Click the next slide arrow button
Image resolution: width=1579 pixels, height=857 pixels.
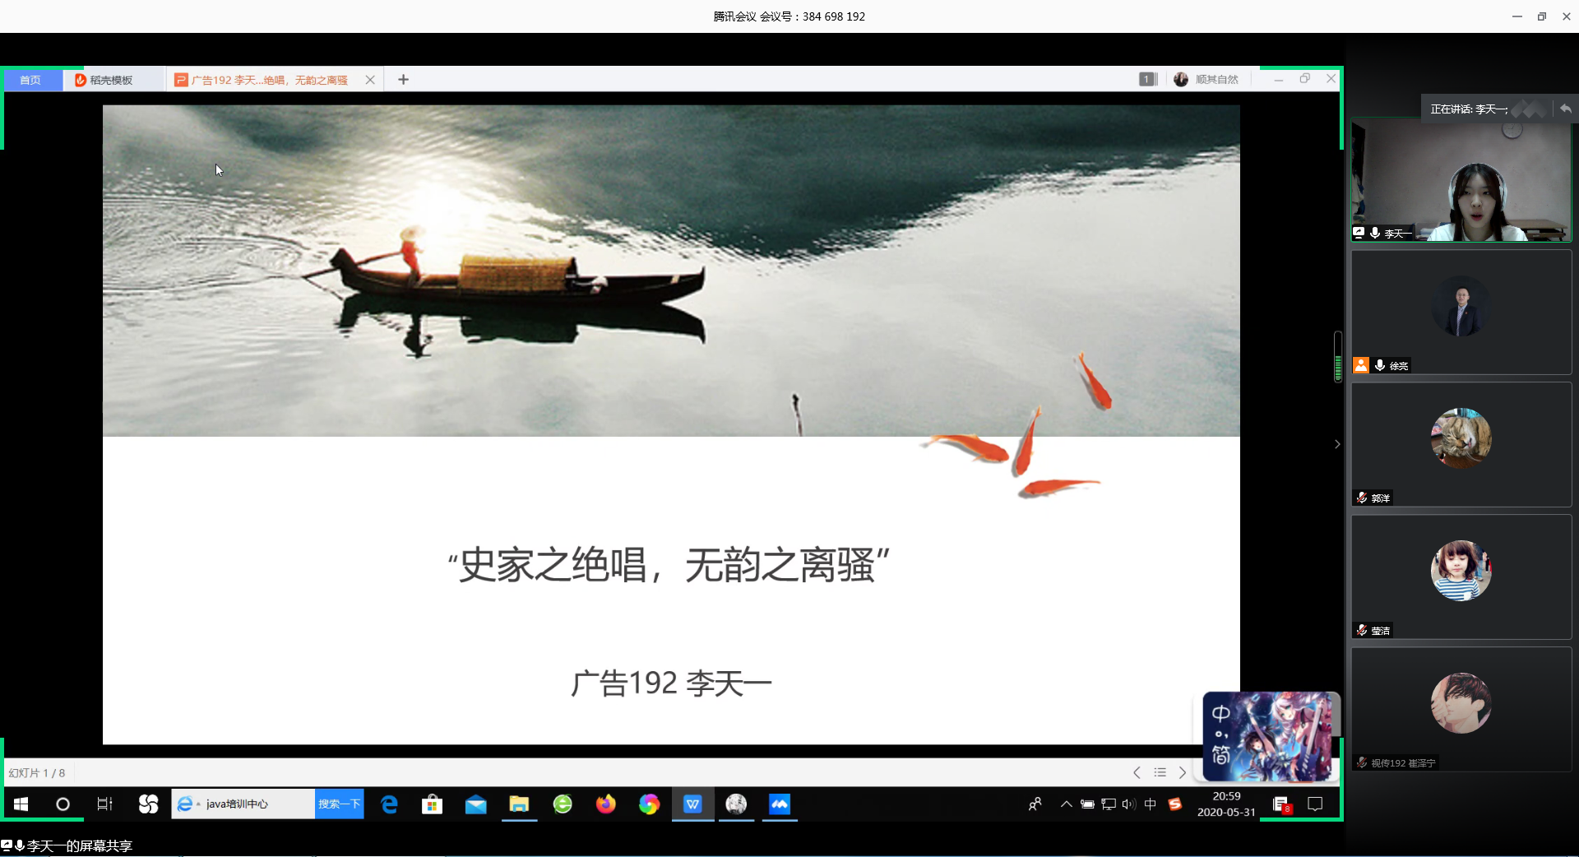click(x=1184, y=772)
